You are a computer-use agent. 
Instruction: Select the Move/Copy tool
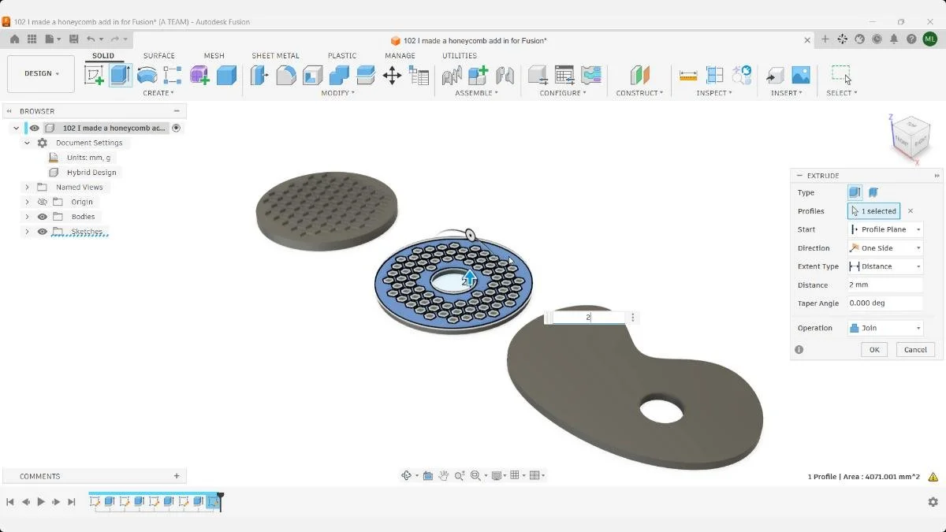click(x=392, y=75)
